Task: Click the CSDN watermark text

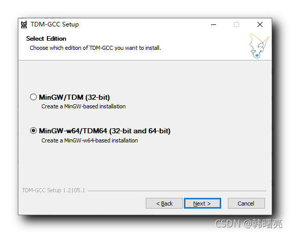Action: click(249, 223)
